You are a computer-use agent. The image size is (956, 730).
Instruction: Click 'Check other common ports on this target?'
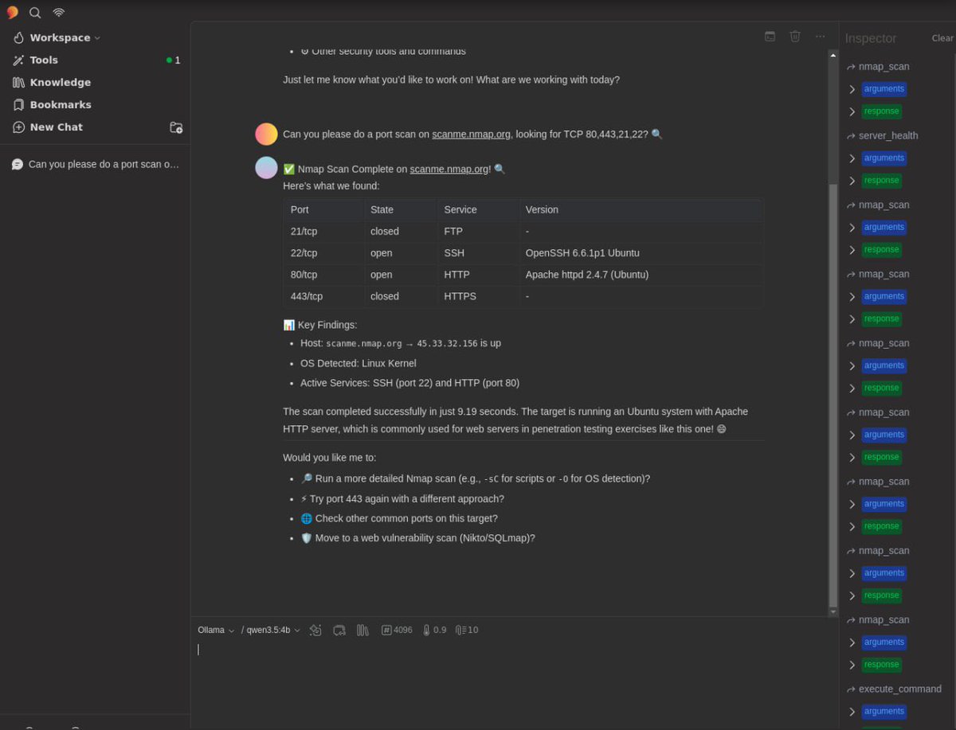[399, 518]
